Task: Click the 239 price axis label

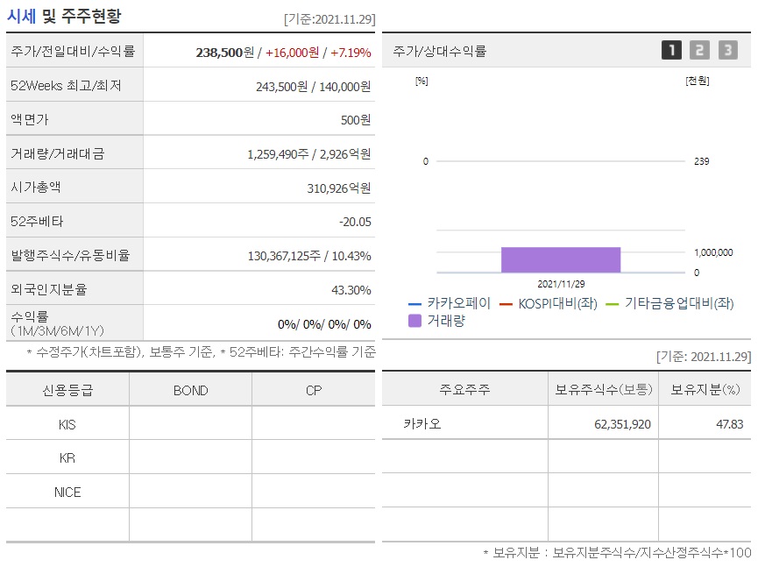Action: [x=701, y=161]
